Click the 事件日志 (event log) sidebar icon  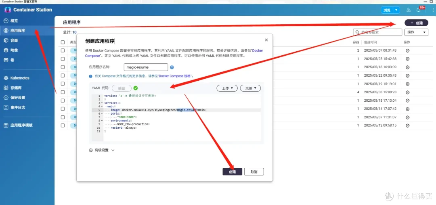(6, 107)
